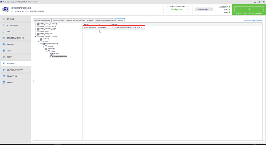The width and height of the screenshot is (266, 145).
Task: Open the OGÓLNE section in the sidebar
Action: (x=11, y=19)
